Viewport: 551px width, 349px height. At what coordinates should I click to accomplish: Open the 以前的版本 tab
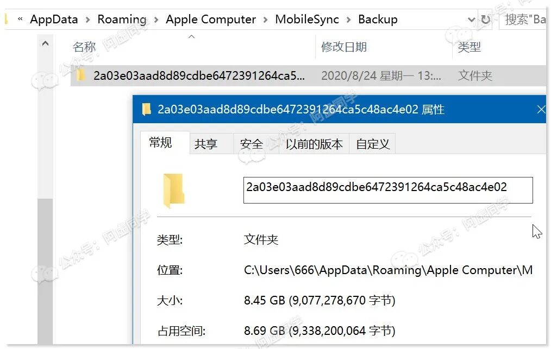tap(314, 144)
